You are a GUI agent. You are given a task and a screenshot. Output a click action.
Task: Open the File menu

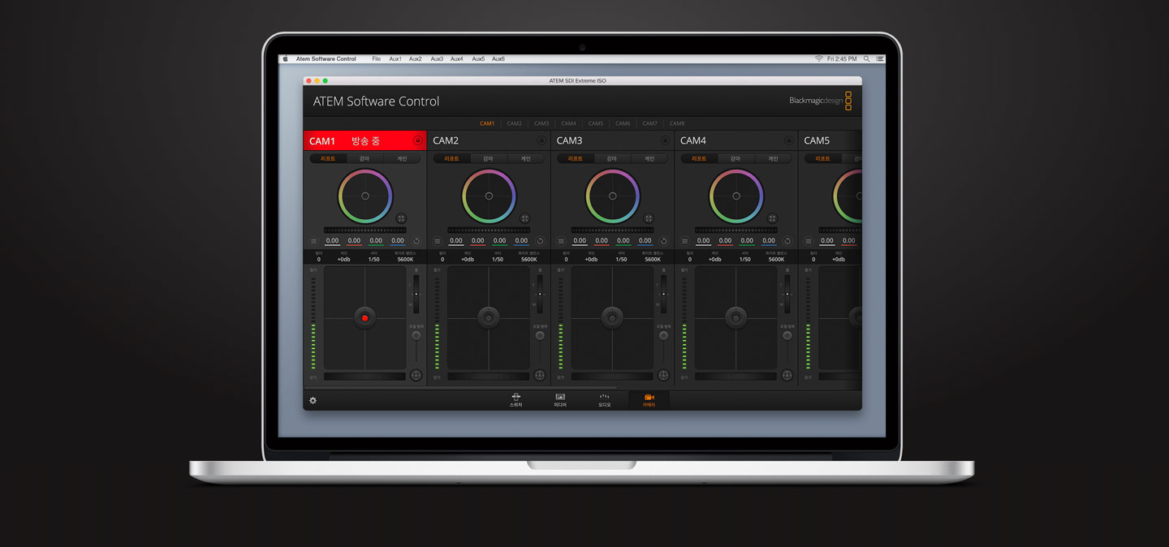(x=376, y=59)
